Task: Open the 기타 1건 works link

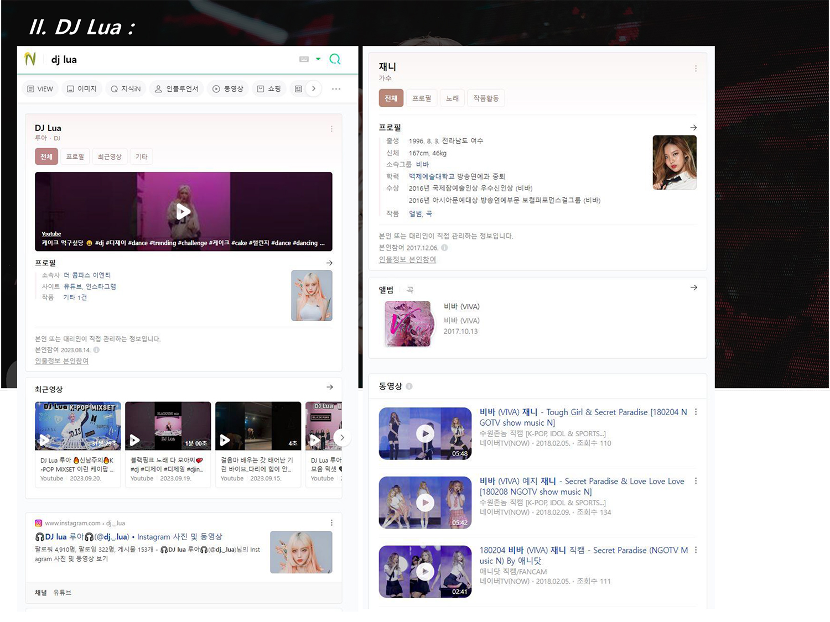Action: coord(75,297)
